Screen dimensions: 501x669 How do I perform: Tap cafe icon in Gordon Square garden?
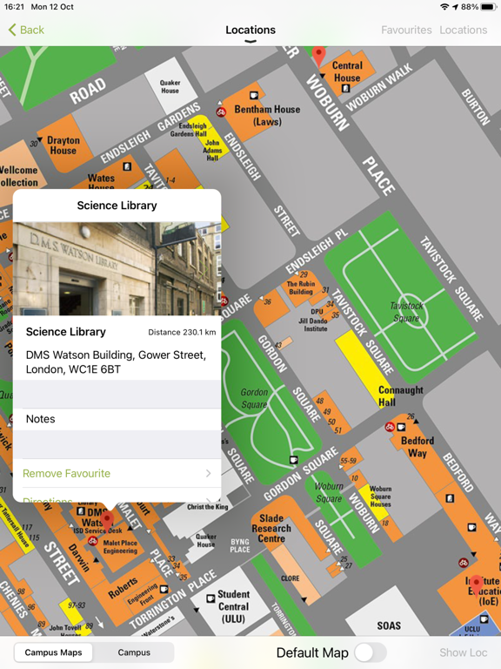tap(293, 460)
